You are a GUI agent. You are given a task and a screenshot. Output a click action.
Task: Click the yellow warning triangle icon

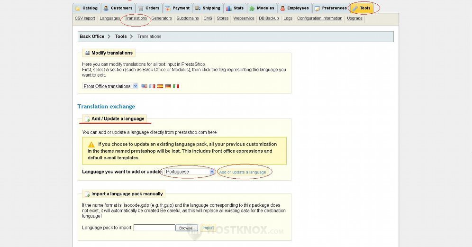pyautogui.click(x=91, y=145)
